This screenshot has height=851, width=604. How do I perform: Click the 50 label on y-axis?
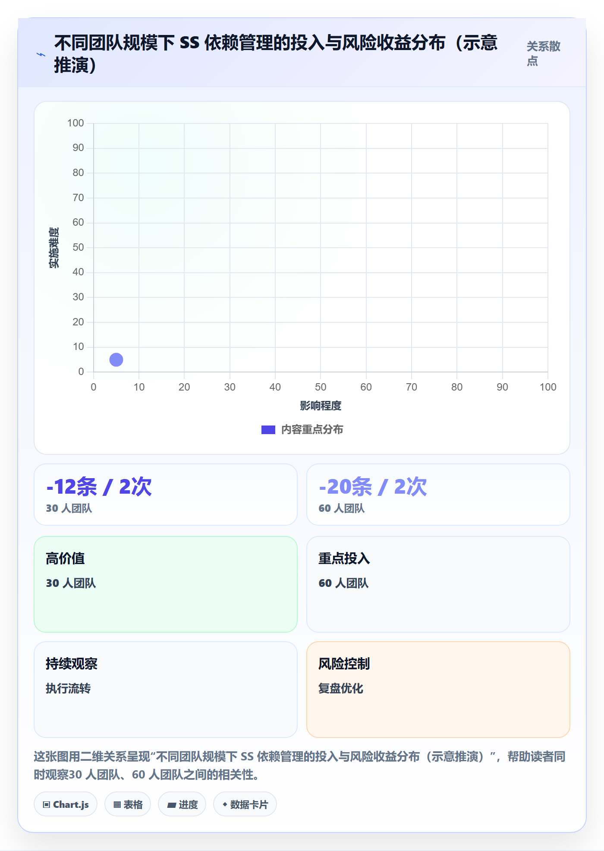(x=78, y=247)
